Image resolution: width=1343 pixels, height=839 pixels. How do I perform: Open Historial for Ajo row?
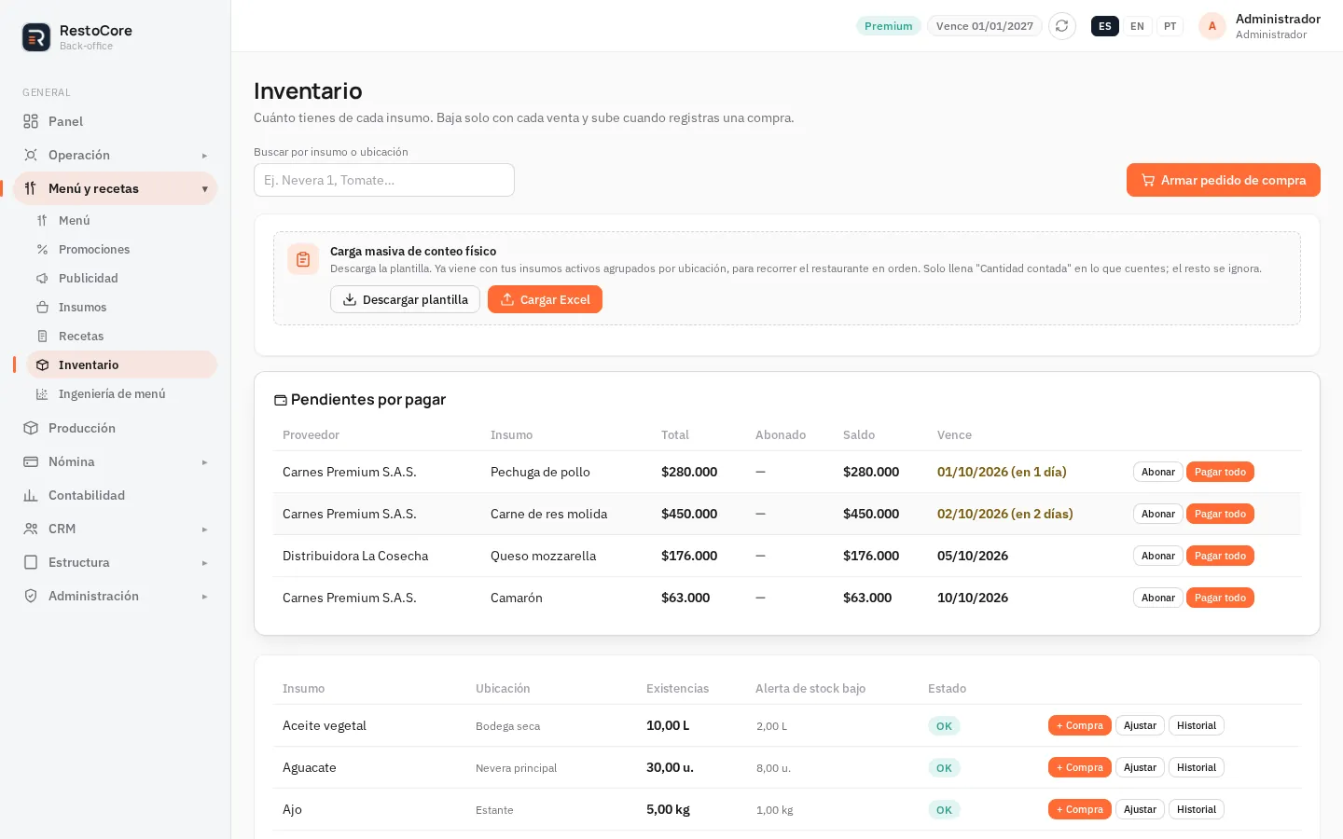(x=1196, y=809)
